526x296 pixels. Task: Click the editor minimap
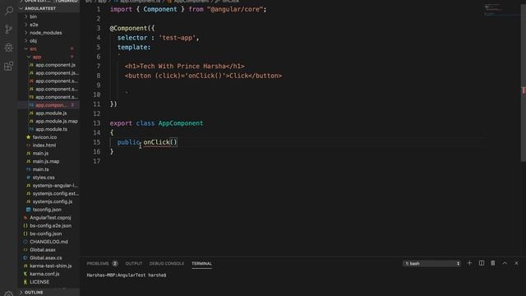coord(501,10)
